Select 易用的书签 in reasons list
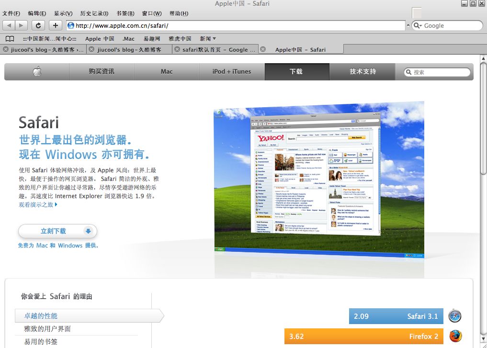Screen dimensions: 487x348 click(x=41, y=342)
